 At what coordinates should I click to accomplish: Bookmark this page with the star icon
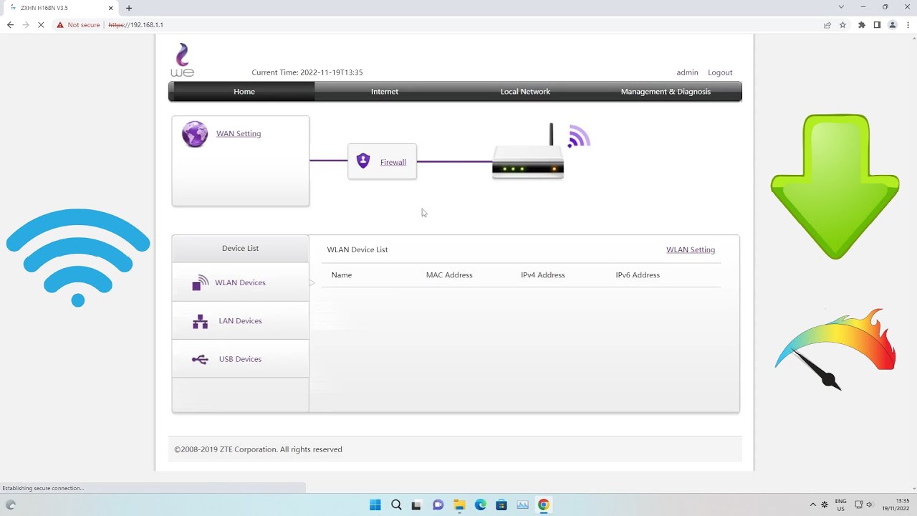843,24
